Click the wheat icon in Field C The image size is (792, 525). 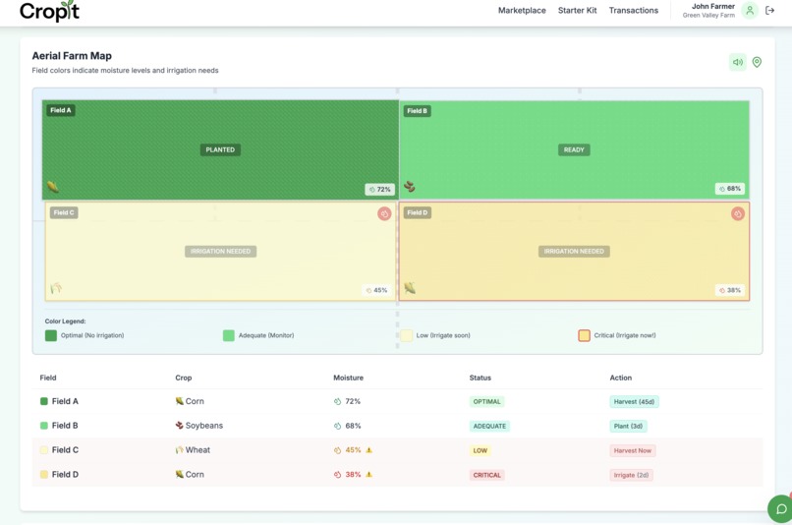click(x=56, y=288)
